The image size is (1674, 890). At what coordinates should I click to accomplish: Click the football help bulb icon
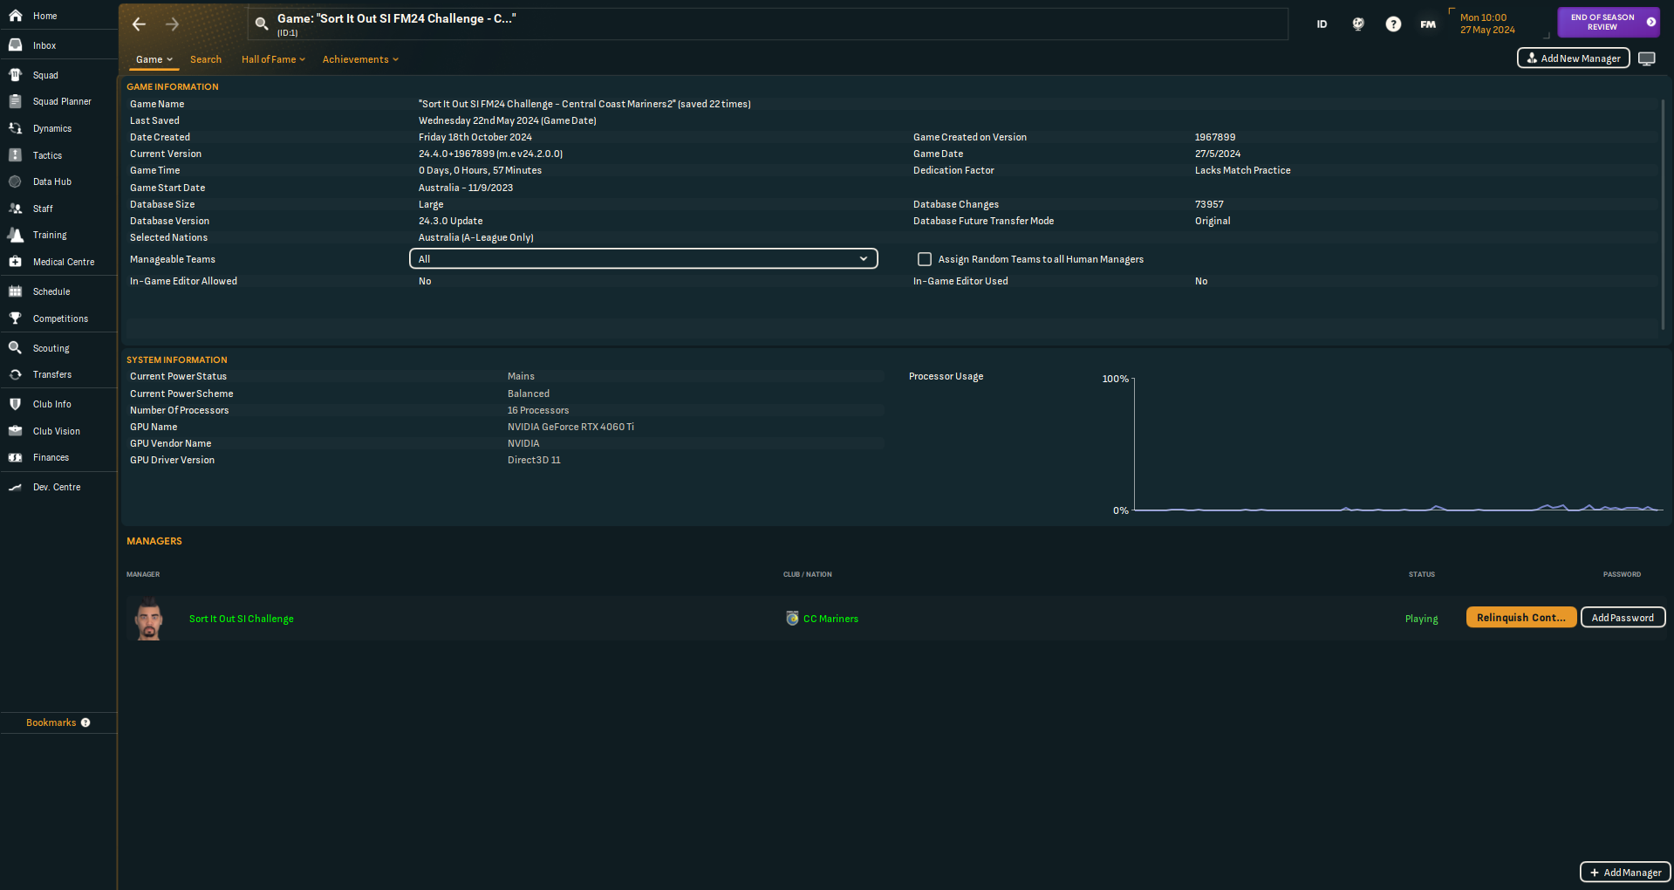point(1358,24)
